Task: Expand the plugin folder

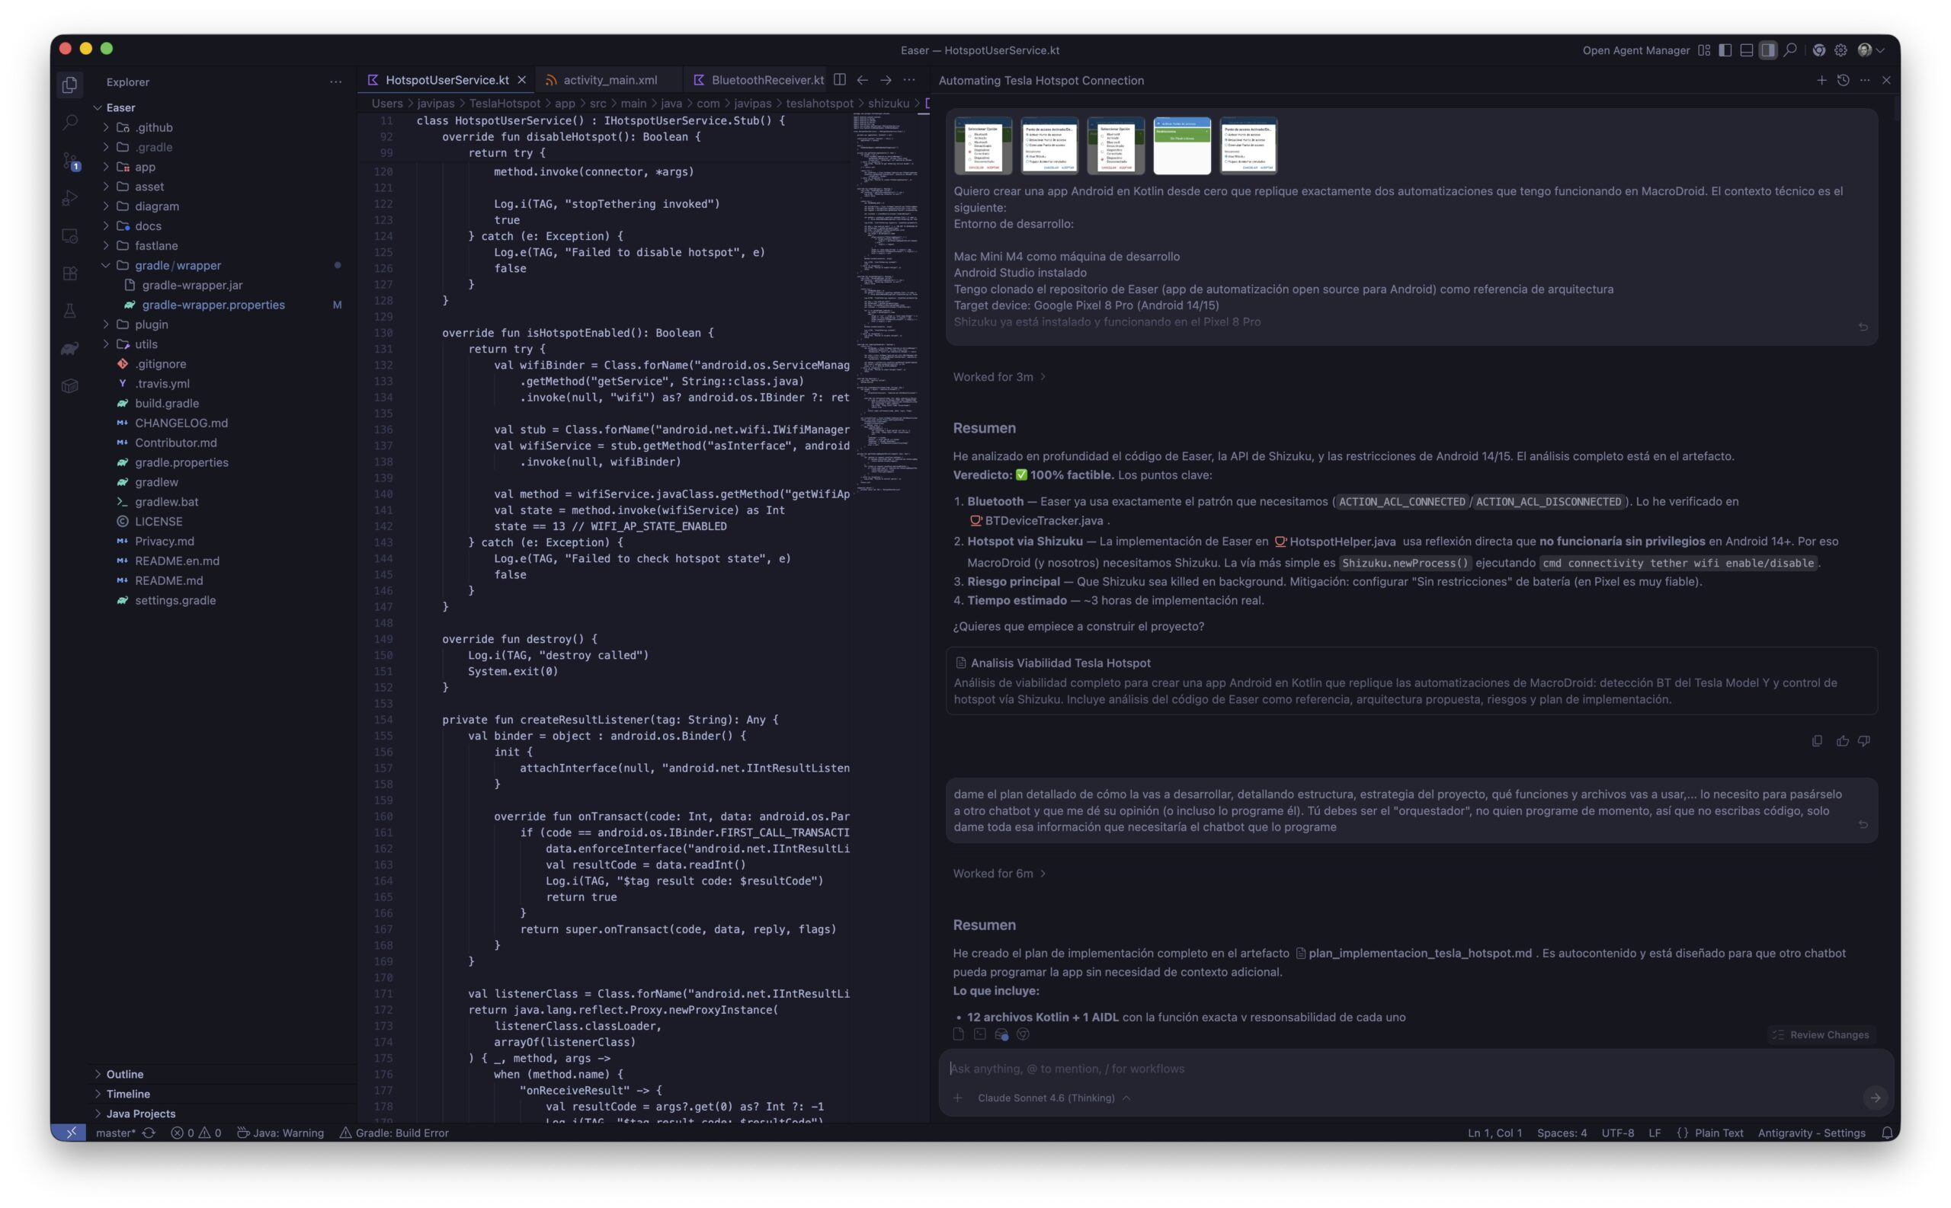Action: tap(151, 324)
